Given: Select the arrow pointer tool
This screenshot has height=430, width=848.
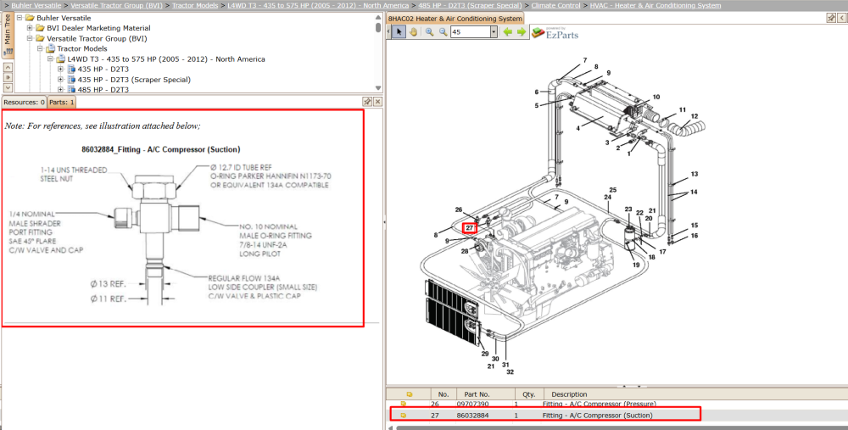Looking at the screenshot, I should pos(399,32).
